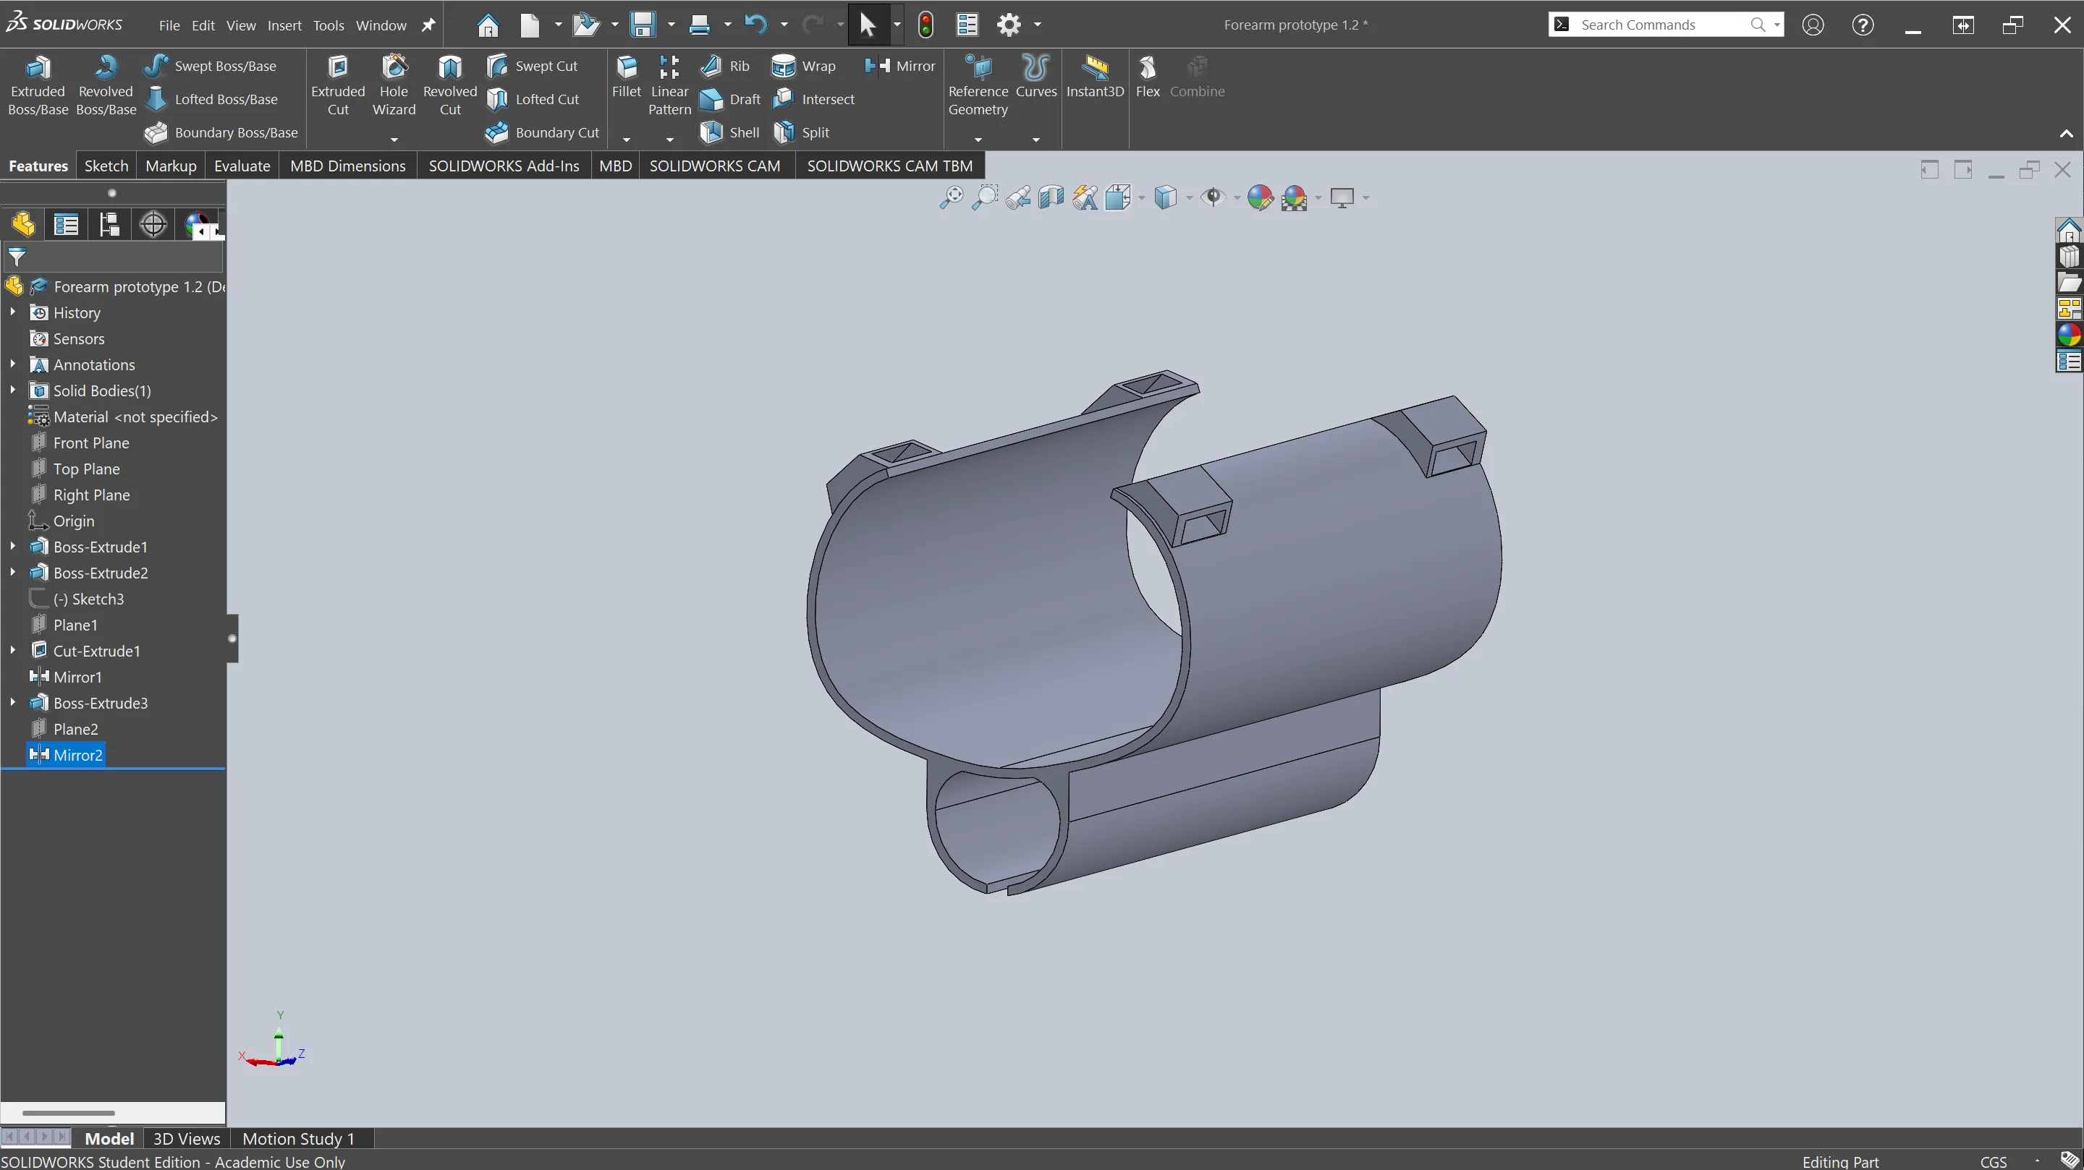The image size is (2084, 1170).
Task: Toggle the Section View icon
Action: coord(1051,197)
